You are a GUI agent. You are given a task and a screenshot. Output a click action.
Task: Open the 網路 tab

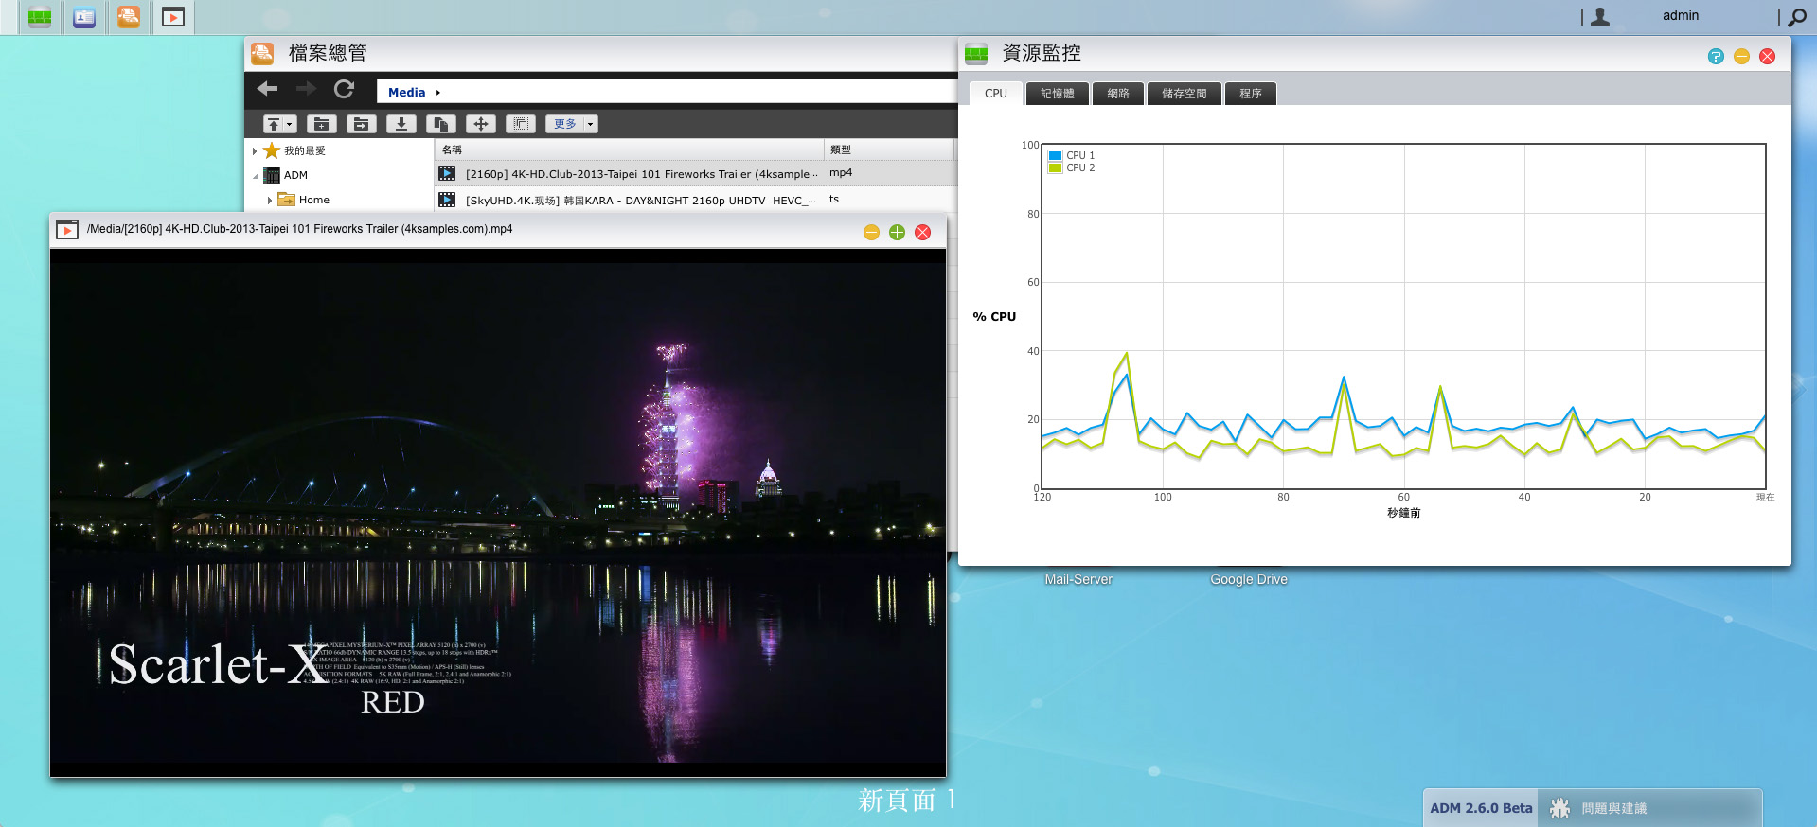click(x=1117, y=94)
